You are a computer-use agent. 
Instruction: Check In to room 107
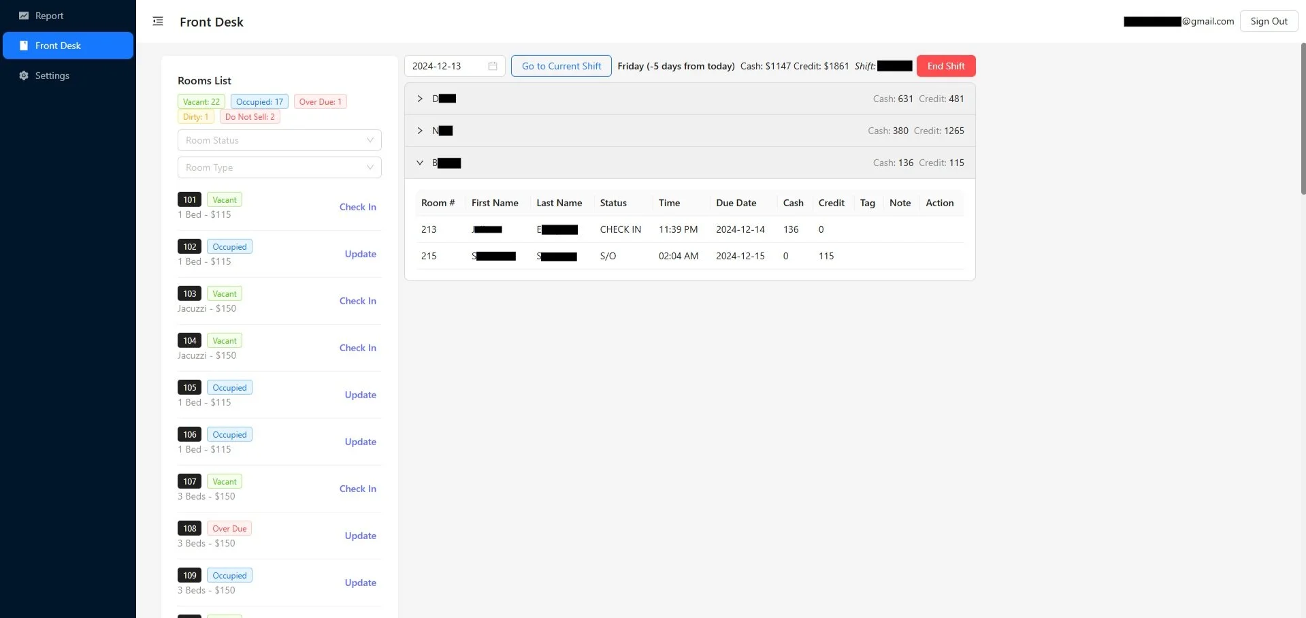358,489
